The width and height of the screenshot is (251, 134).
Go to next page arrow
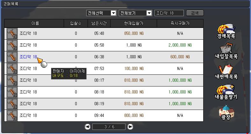(x=130, y=127)
